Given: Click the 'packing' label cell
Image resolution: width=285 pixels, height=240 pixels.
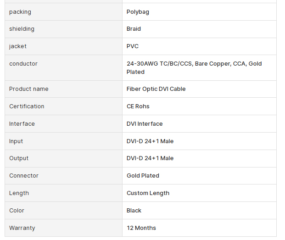Looking at the screenshot, I should (x=63, y=12).
